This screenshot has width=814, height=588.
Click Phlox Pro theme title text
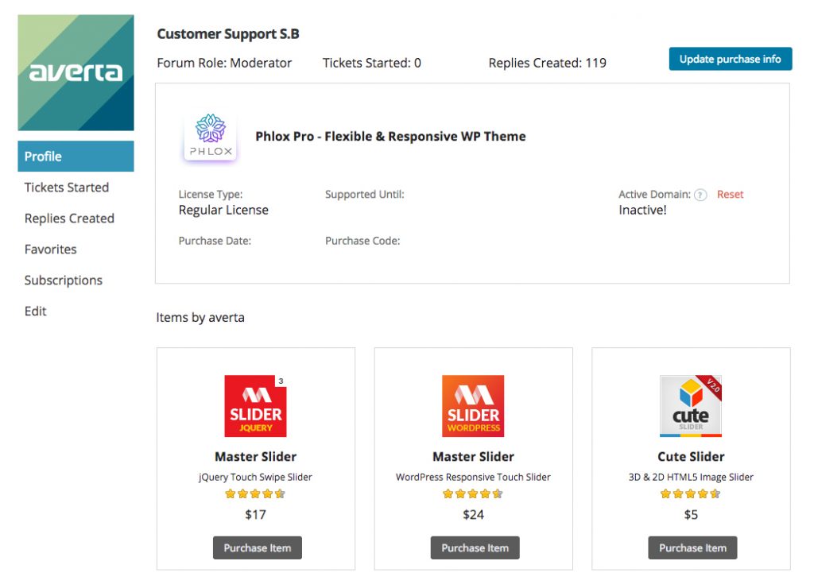390,137
